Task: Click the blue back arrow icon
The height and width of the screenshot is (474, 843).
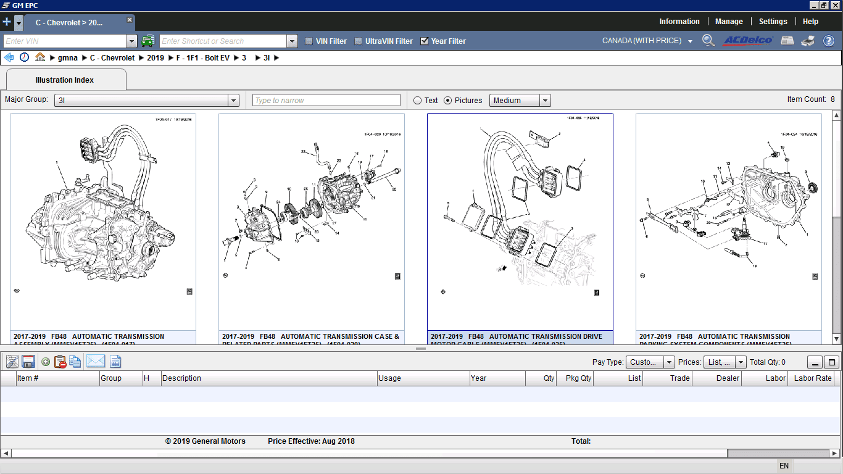Action: tap(9, 57)
